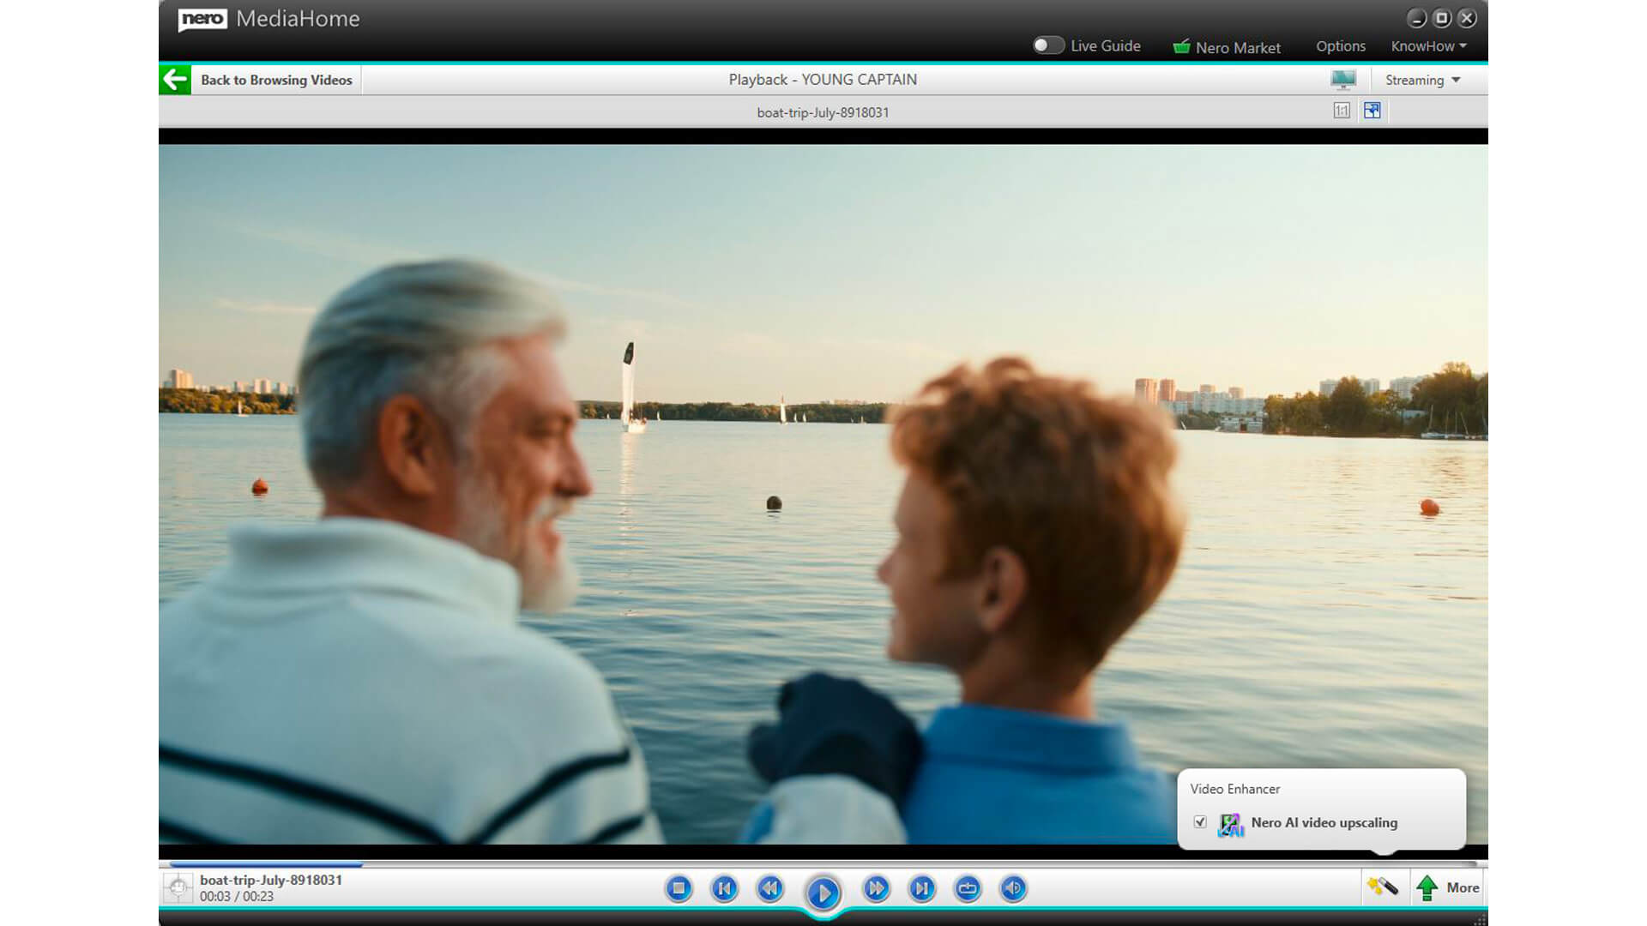Stop video playback
The height and width of the screenshot is (926, 1647).
(x=679, y=888)
